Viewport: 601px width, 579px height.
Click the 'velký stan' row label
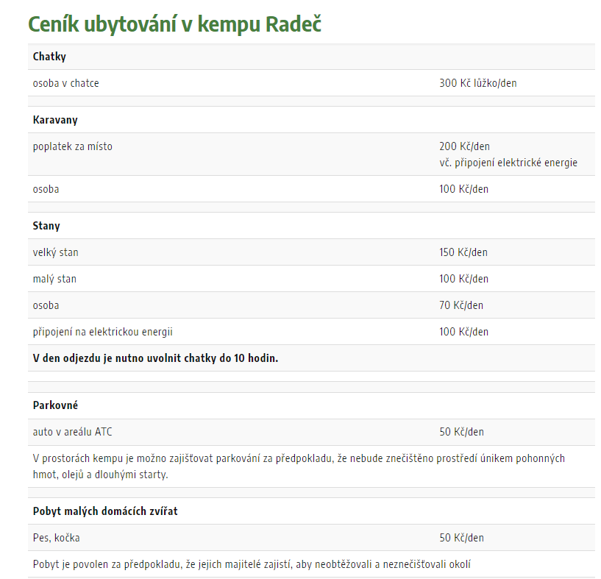pyautogui.click(x=55, y=252)
